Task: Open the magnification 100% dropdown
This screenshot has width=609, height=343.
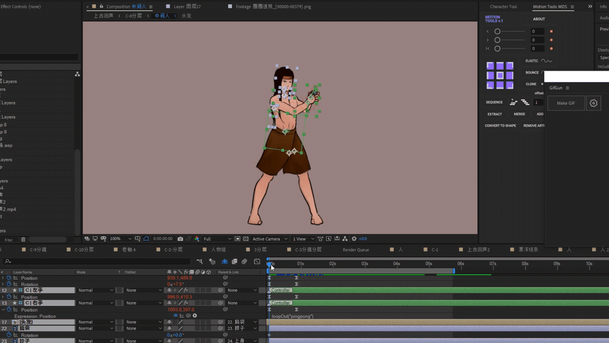Action: (121, 239)
